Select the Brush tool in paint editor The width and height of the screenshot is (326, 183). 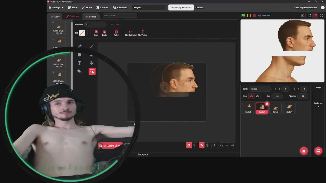(x=79, y=46)
